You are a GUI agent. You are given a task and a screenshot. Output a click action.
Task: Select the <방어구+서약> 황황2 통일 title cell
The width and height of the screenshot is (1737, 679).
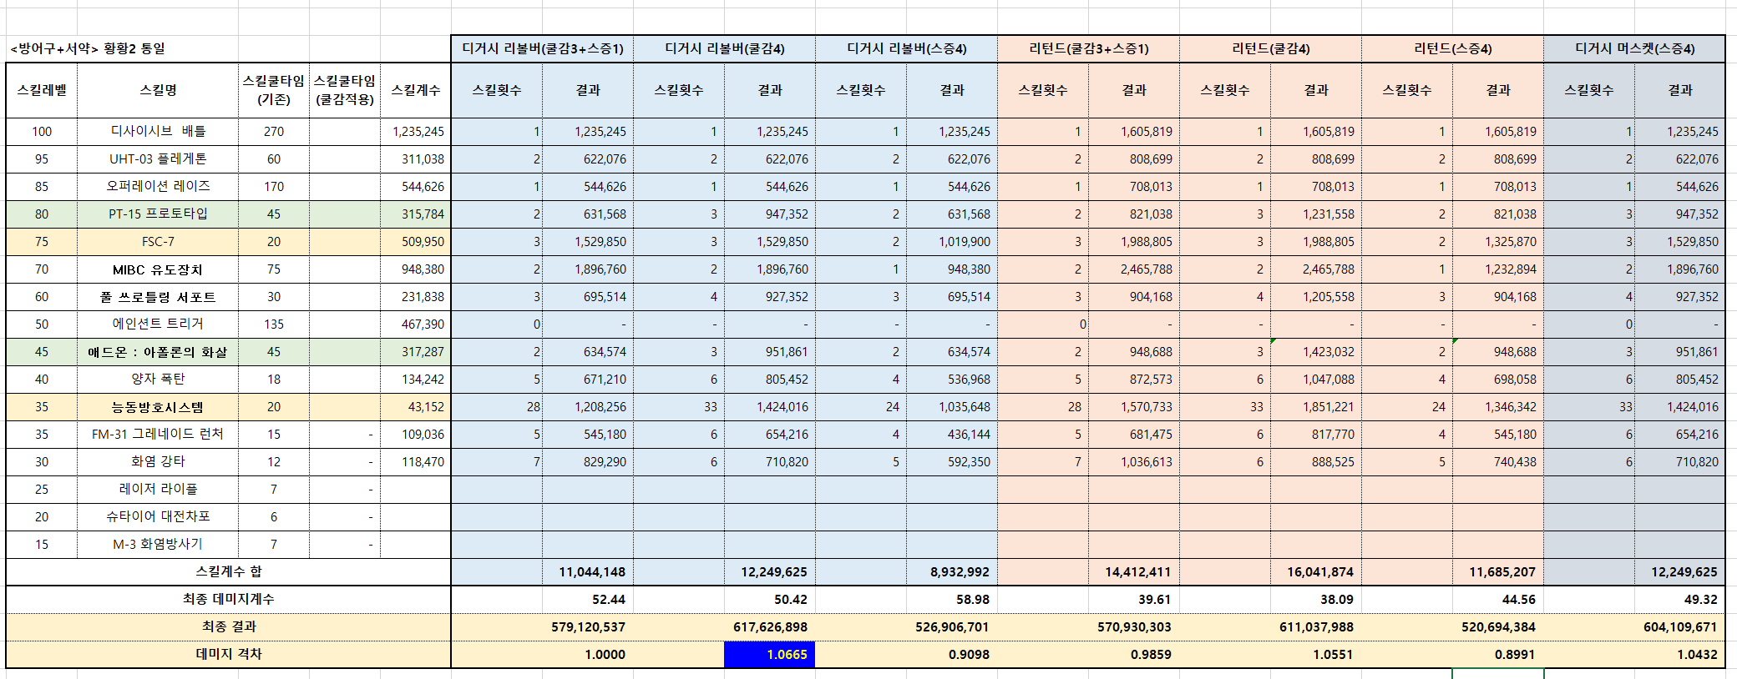[x=88, y=48]
